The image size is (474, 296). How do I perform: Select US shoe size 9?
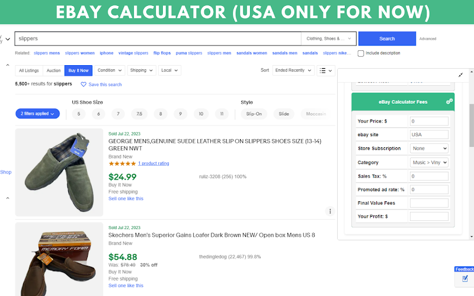click(181, 114)
